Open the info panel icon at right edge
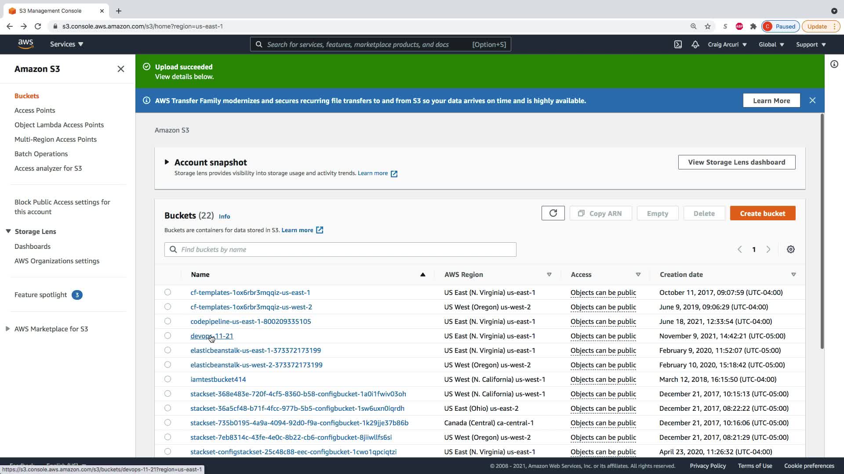The image size is (844, 474). tap(834, 64)
